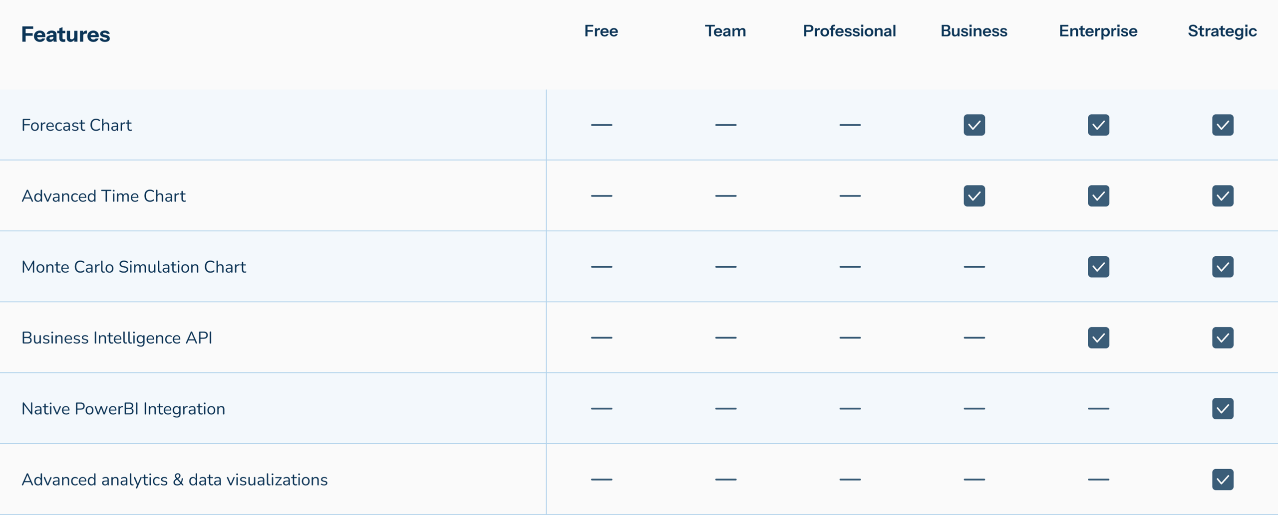
Task: Click the Features heading
Action: pos(65,34)
